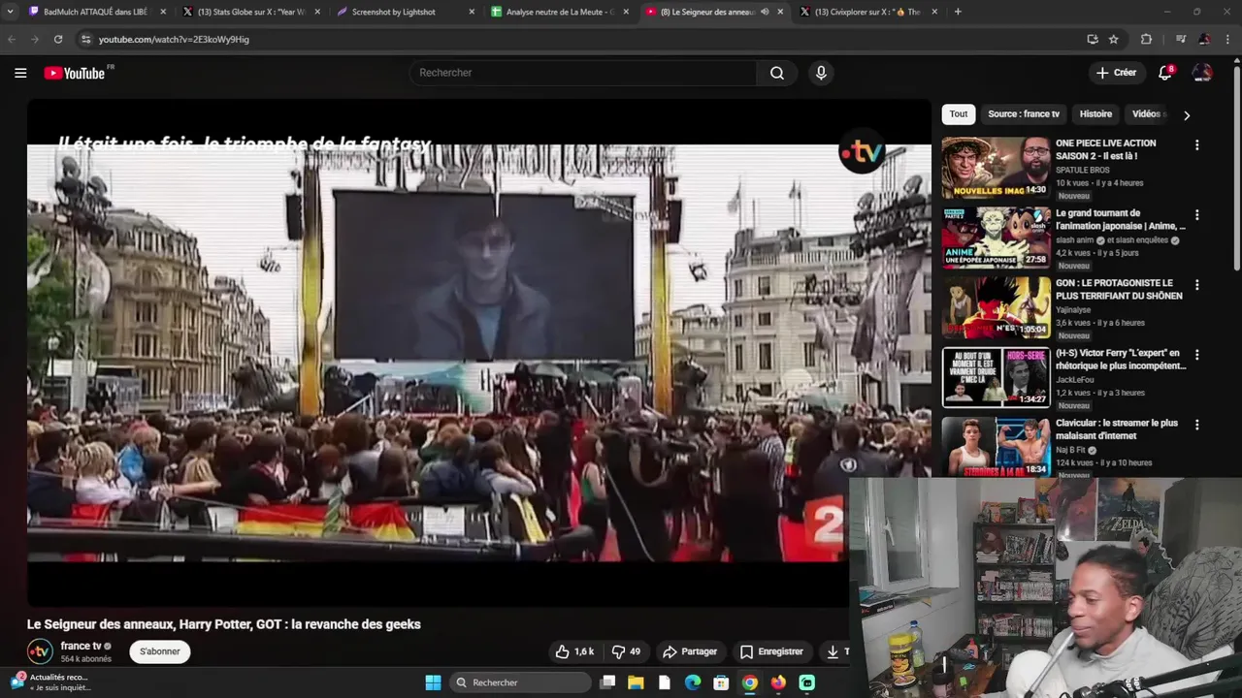Open options for GON protagoniste video
This screenshot has height=698, width=1242.
click(1196, 285)
